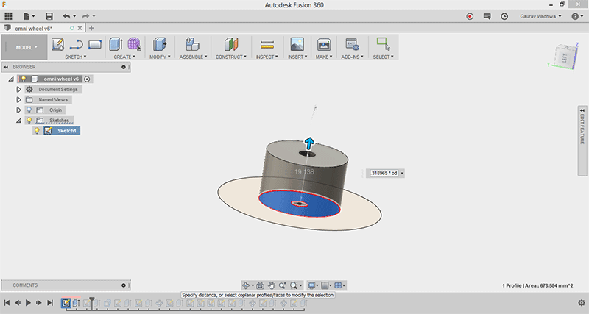Expand the Document Settings tree node
Screen dimensions: 589x314
click(x=18, y=89)
